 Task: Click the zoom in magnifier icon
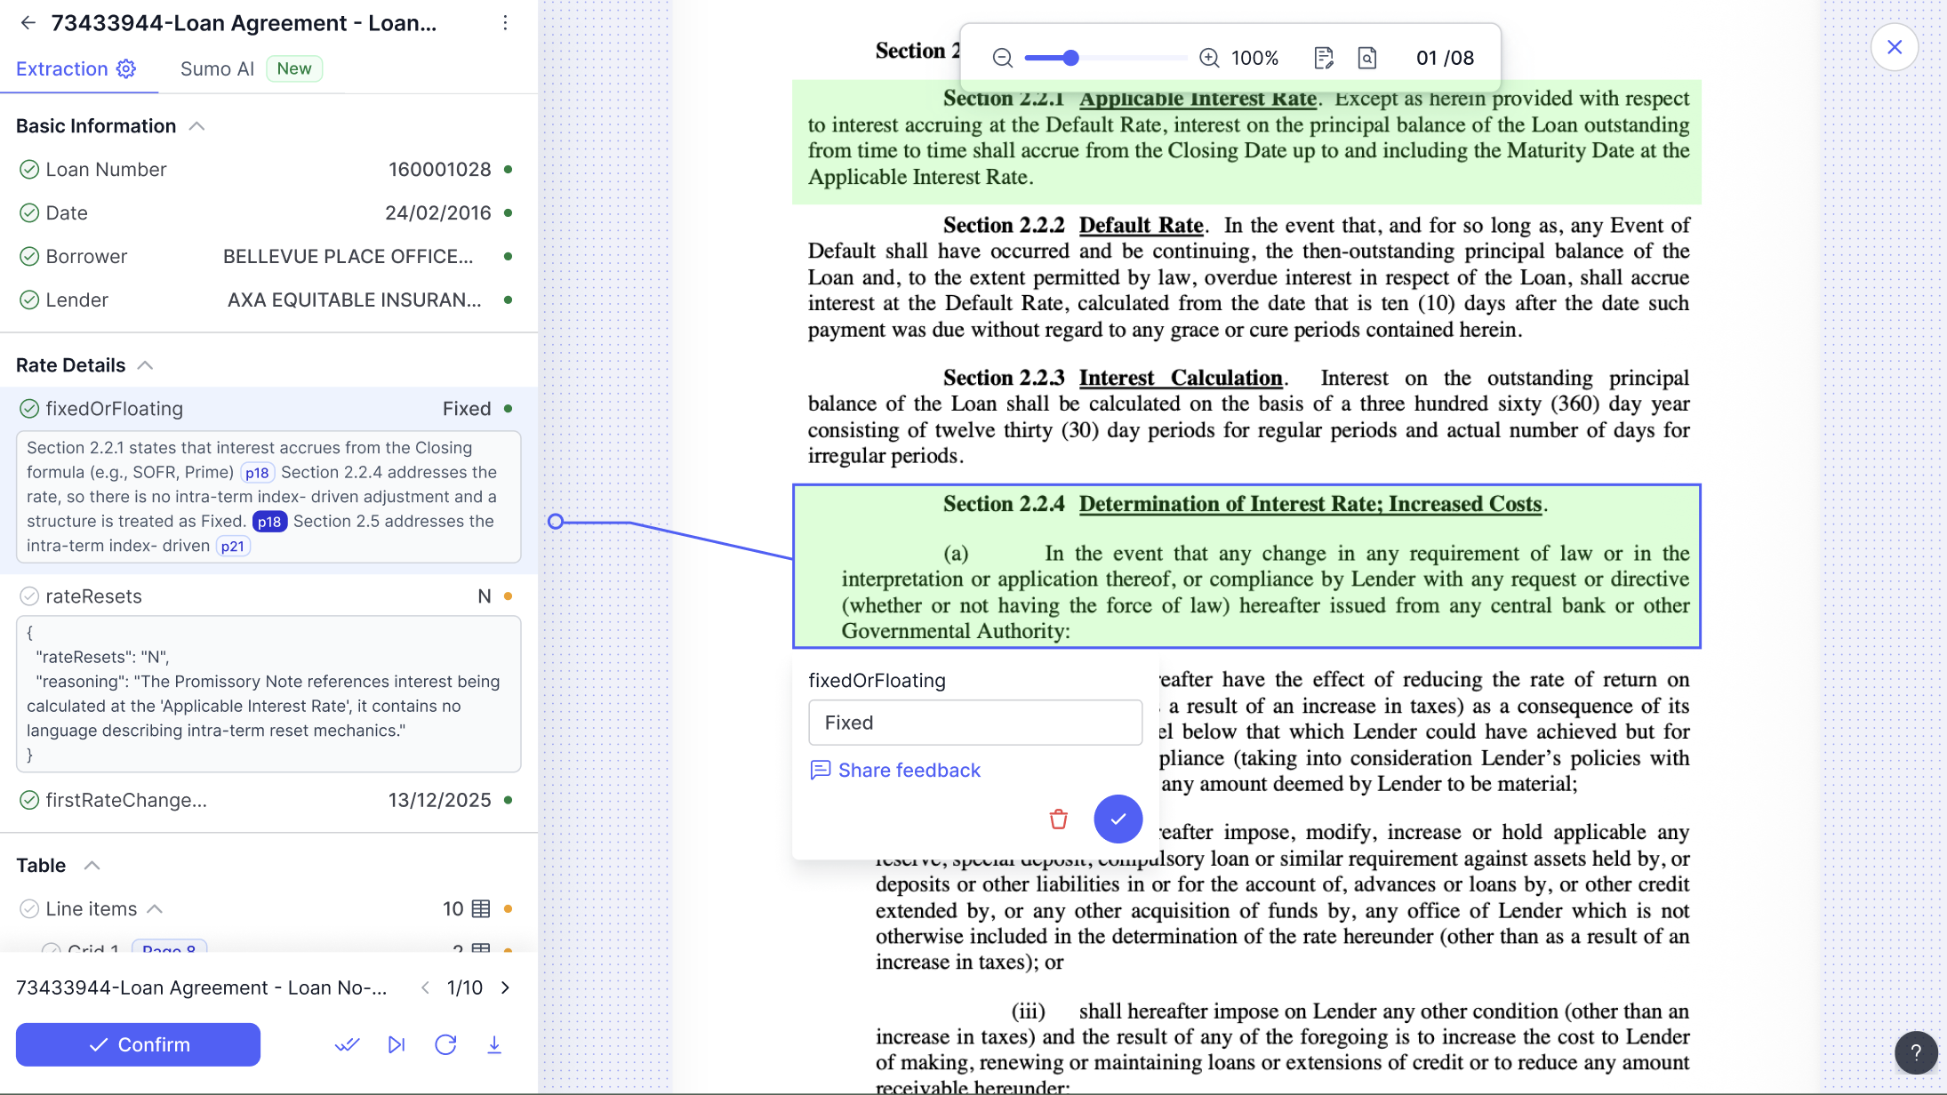coord(1209,58)
